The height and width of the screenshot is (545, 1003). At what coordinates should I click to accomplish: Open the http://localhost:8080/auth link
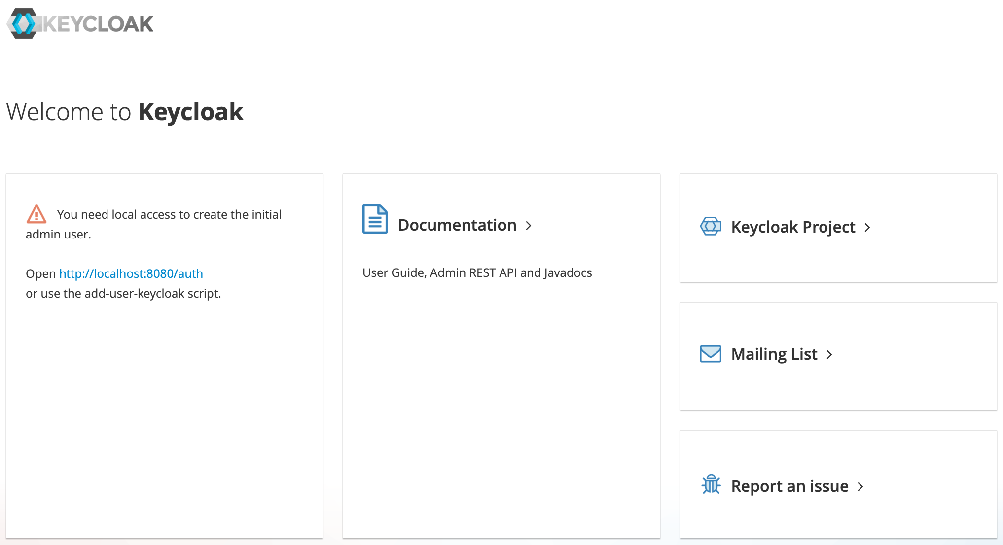tap(131, 273)
